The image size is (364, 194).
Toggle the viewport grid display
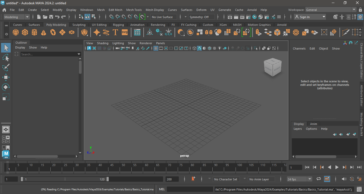(x=156, y=48)
